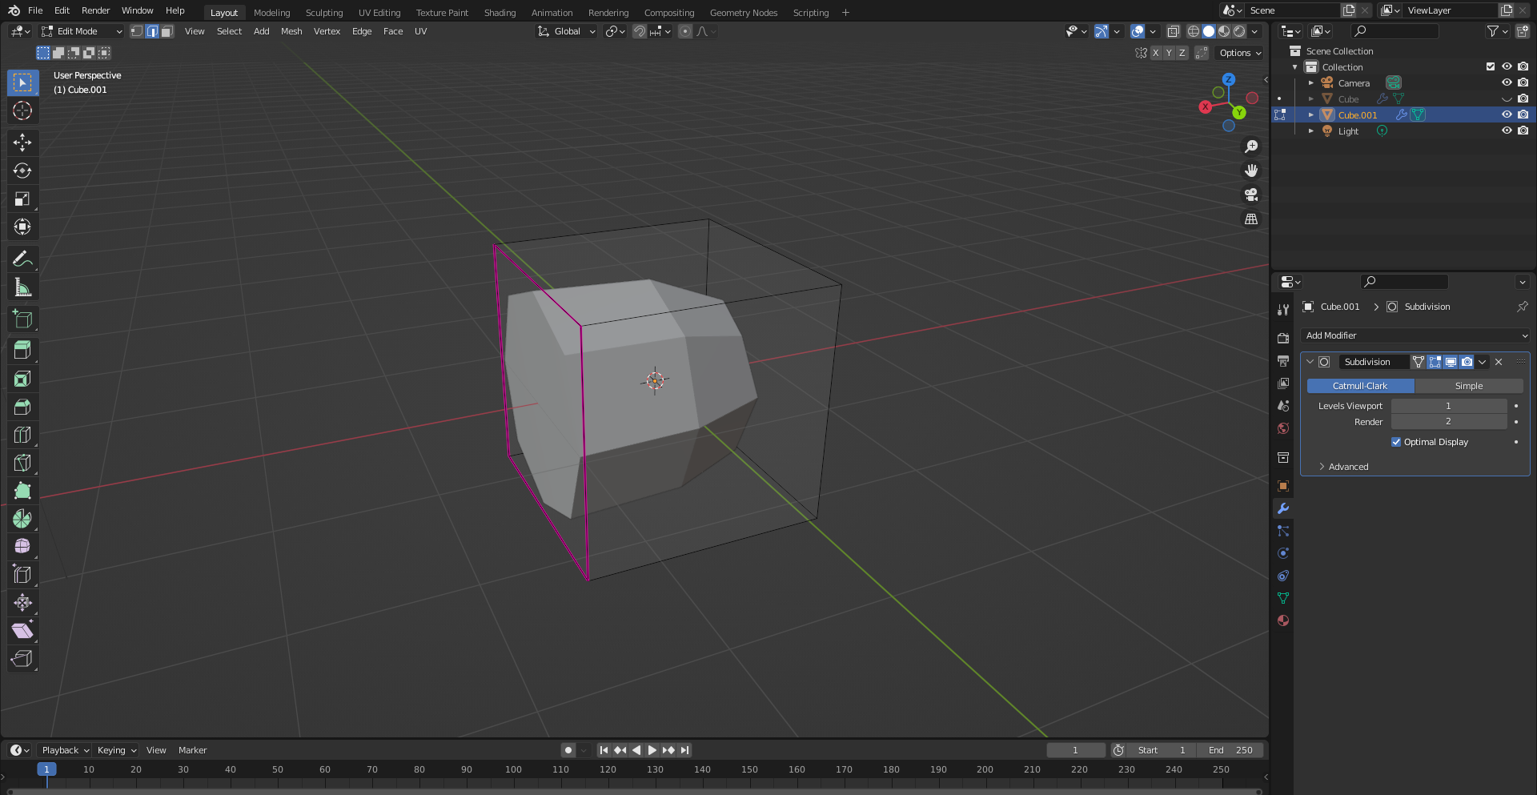This screenshot has height=795, width=1537.
Task: Switch to Material Properties tab
Action: (1282, 620)
